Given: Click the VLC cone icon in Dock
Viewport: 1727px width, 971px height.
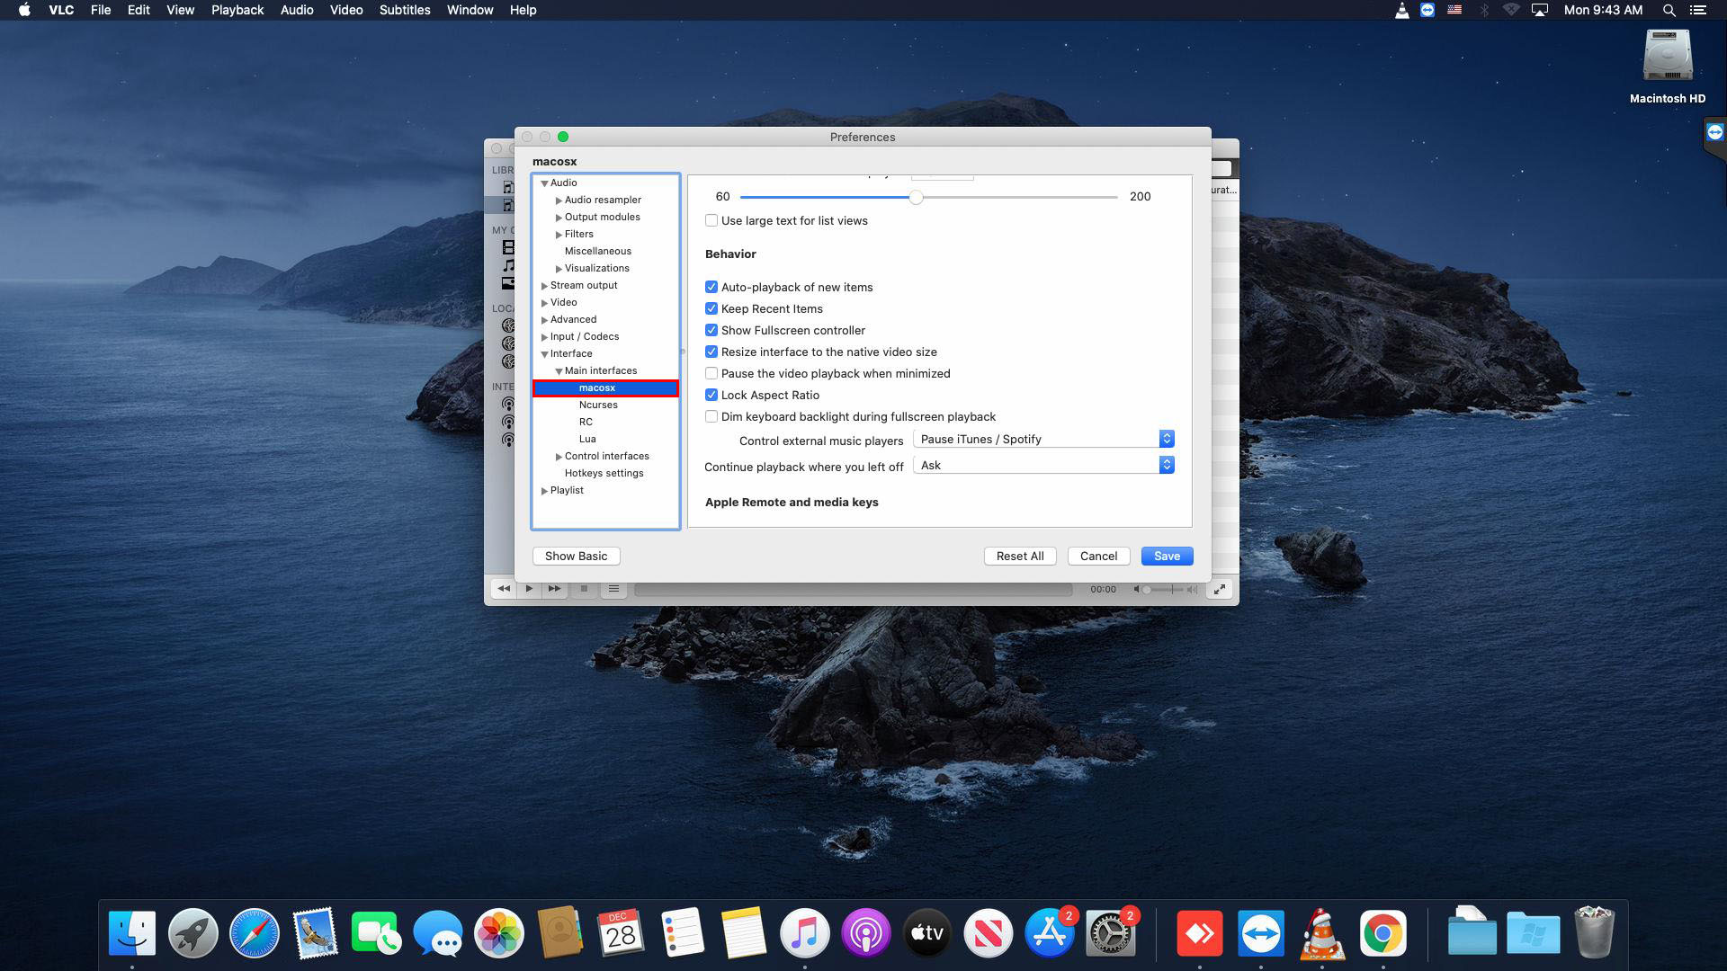Looking at the screenshot, I should (x=1322, y=934).
